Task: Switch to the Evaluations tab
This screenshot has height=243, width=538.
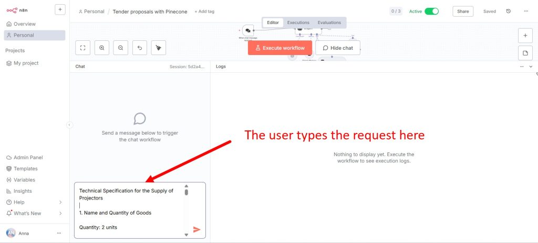Action: point(329,23)
